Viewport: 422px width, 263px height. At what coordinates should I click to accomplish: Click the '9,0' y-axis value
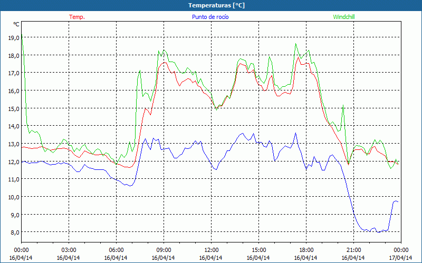click(x=15, y=215)
